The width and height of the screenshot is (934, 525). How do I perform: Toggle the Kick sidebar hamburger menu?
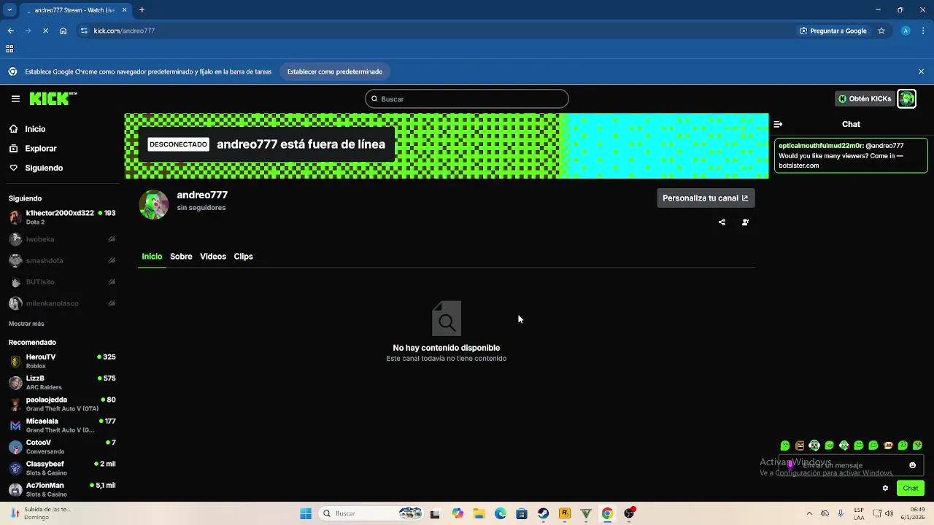tap(15, 98)
